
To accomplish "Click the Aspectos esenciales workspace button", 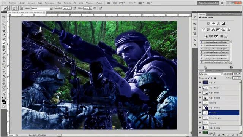I will tap(208, 3).
